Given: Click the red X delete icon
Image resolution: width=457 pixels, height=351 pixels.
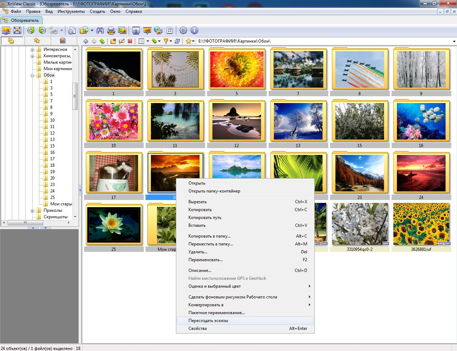Looking at the screenshot, I should click(130, 41).
